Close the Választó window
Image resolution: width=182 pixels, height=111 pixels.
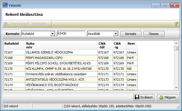[x=175, y=5]
